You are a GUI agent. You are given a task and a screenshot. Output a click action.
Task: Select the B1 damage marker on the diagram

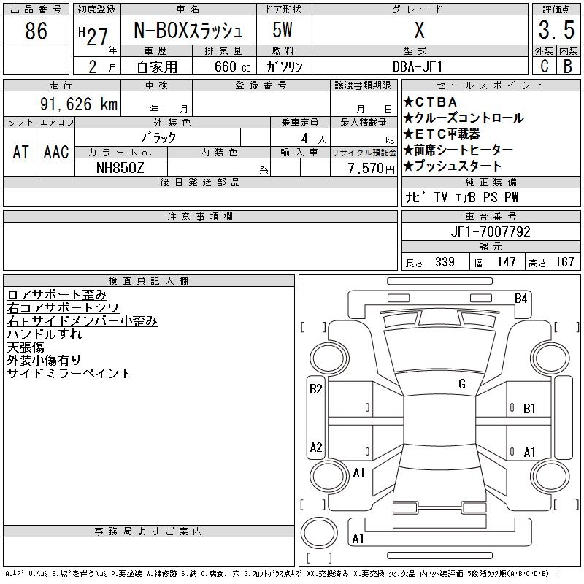[x=529, y=408]
